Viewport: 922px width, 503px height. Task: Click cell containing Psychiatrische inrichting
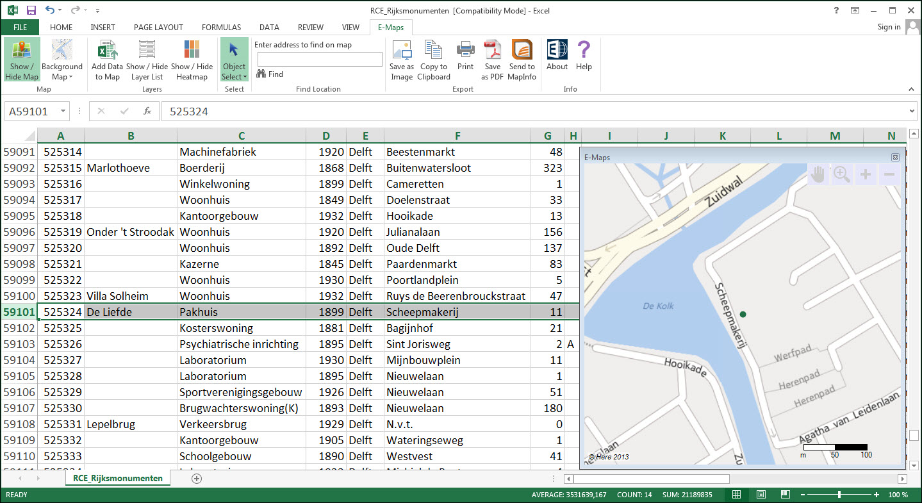(x=242, y=344)
